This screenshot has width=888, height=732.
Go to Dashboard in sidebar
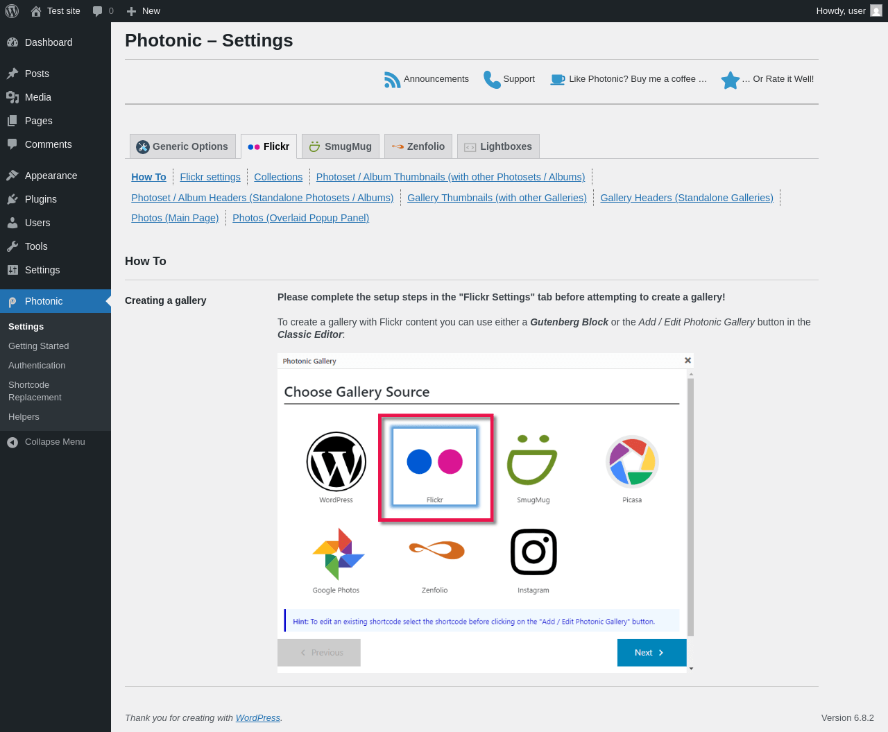tap(55, 42)
